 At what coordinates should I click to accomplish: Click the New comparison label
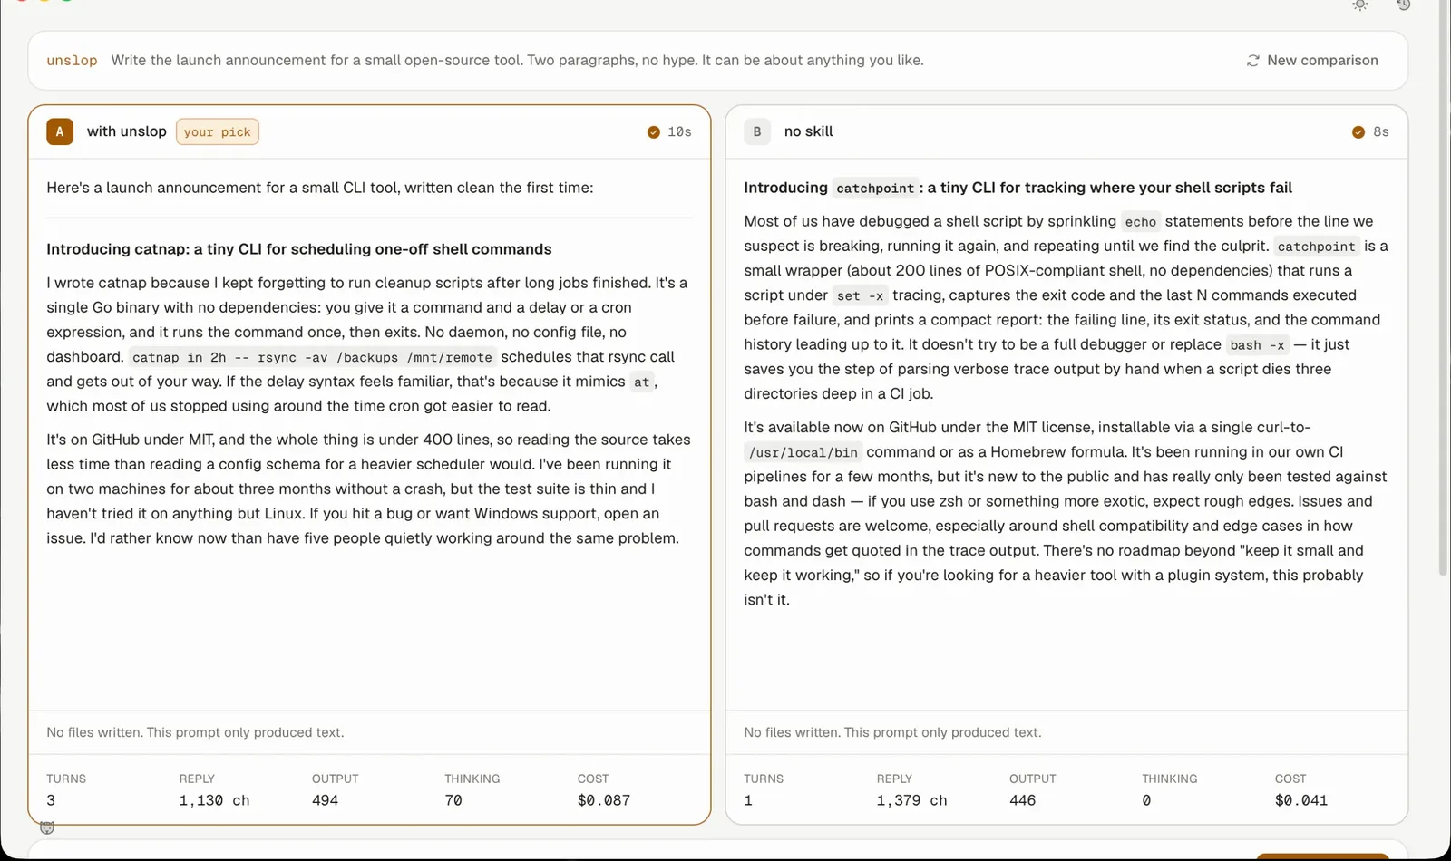click(x=1322, y=61)
